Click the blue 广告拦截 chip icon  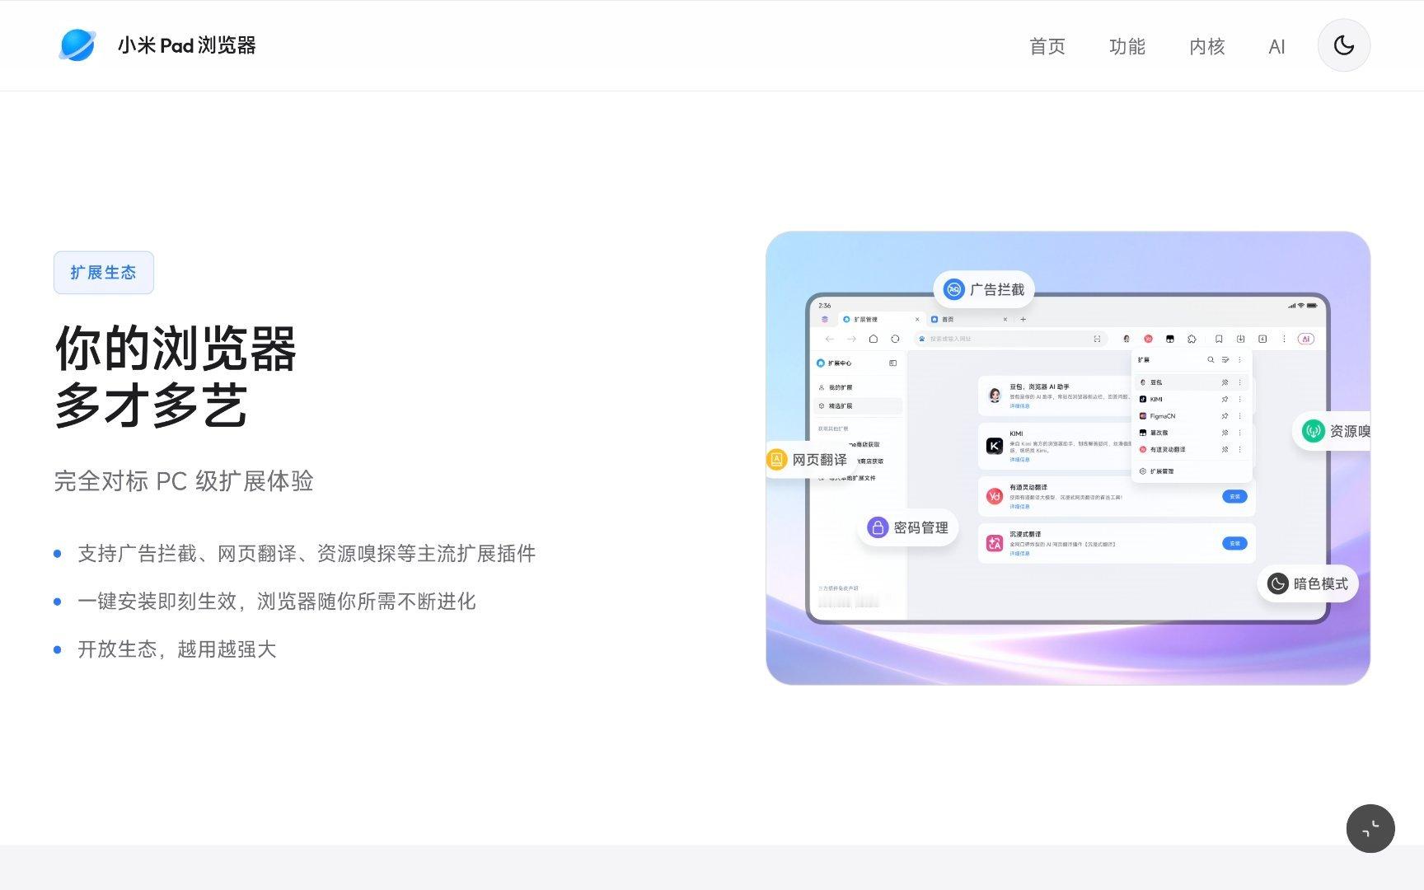coord(954,289)
